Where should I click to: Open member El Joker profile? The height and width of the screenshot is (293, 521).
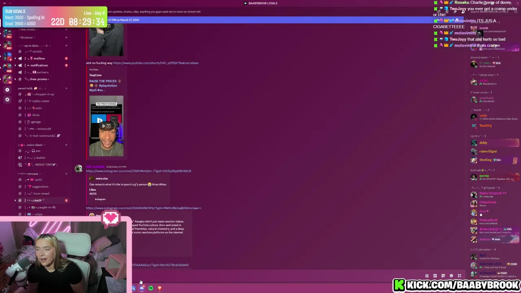[495, 64]
